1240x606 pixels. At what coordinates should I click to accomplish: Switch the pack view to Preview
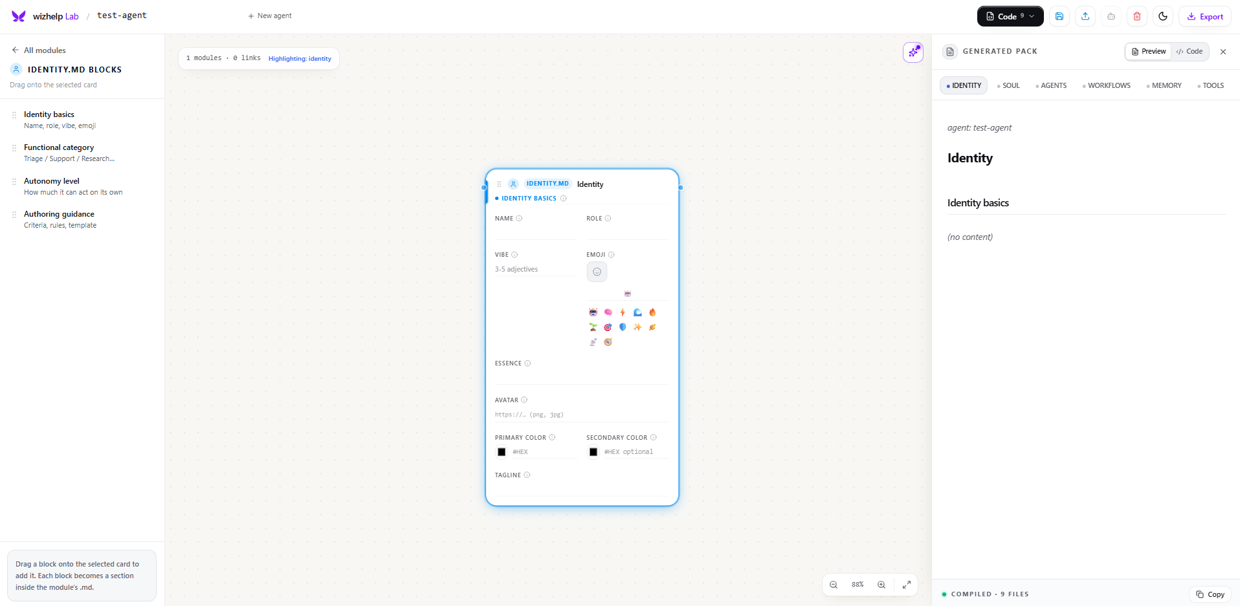pos(1149,51)
